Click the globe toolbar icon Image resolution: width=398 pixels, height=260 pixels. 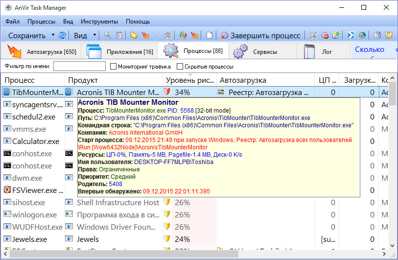[362, 35]
